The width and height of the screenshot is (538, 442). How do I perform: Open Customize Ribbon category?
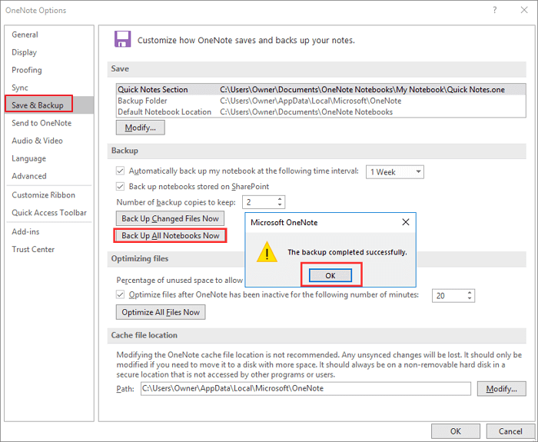[49, 195]
